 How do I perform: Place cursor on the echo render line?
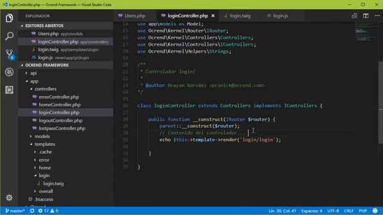click(220, 140)
